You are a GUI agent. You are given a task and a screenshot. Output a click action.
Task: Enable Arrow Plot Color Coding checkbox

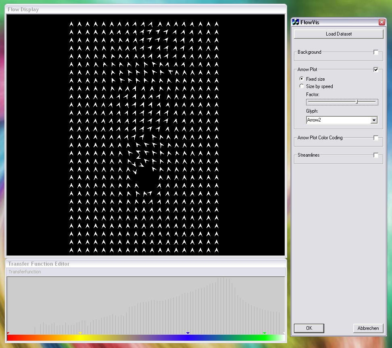point(376,138)
